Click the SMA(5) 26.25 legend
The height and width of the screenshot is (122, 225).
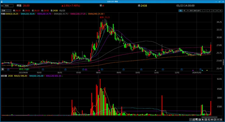tap(12, 14)
